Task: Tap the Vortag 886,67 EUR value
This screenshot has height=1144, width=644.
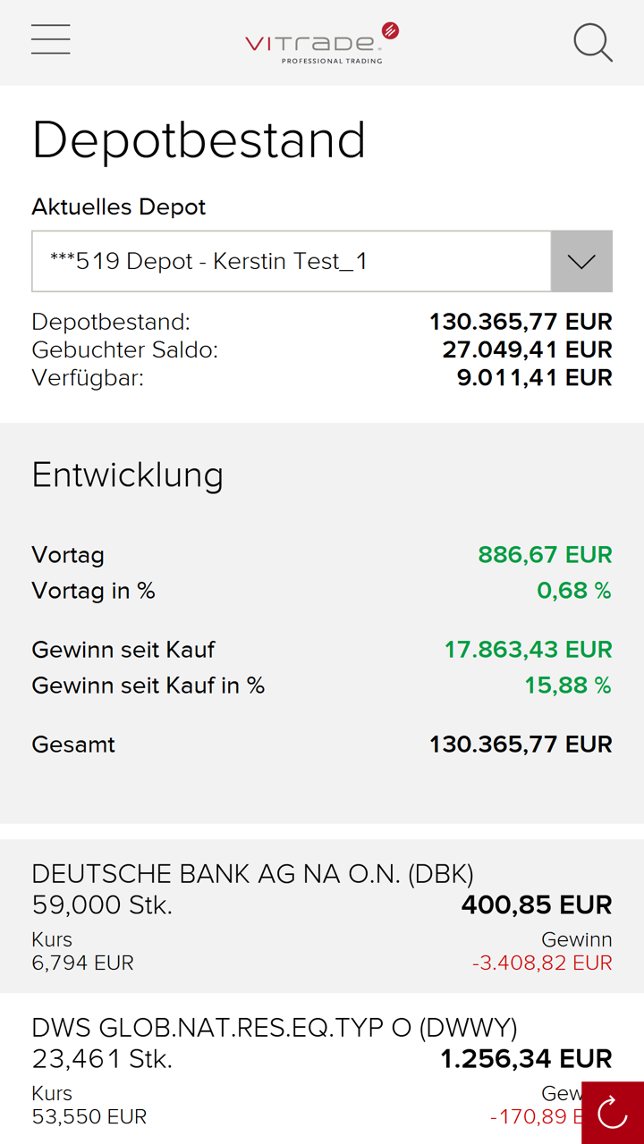Action: 545,554
